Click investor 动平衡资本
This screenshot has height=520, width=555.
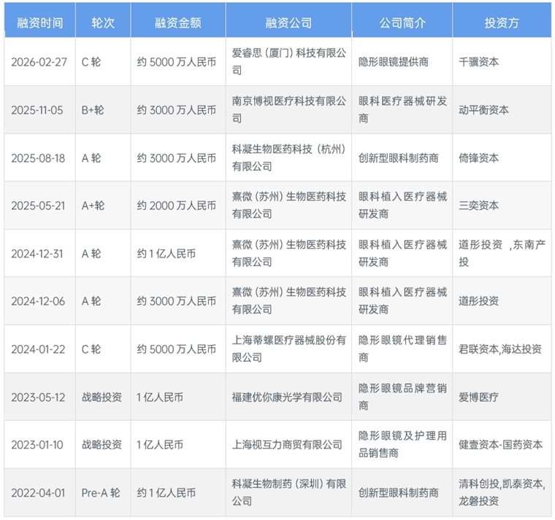pyautogui.click(x=483, y=110)
